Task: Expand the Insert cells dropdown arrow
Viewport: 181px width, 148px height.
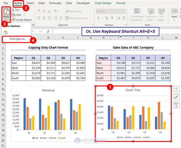Action: tap(174, 20)
